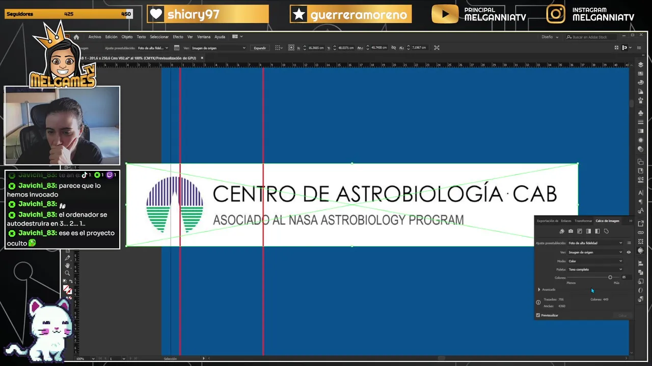This screenshot has width=652, height=366.
Task: Open the Stroke panel icon in right dock
Action: coord(641,122)
